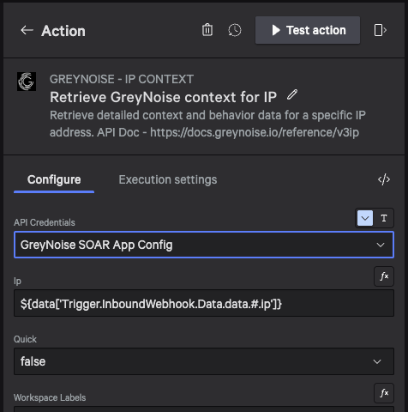Click the Action panel title
This screenshot has width=408, height=412.
pyautogui.click(x=63, y=31)
